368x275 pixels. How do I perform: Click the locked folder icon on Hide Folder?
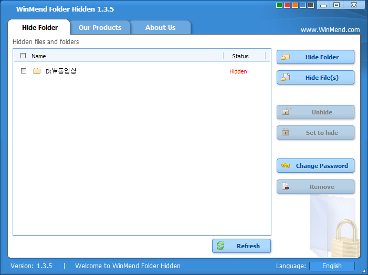pos(286,57)
